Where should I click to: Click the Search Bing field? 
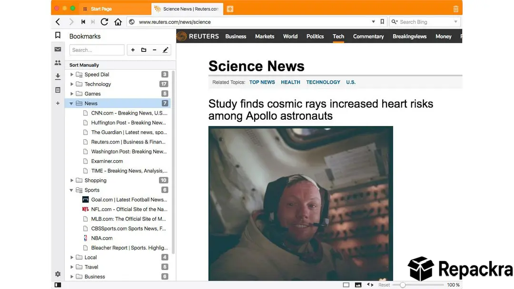pyautogui.click(x=425, y=22)
